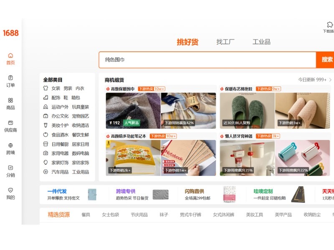Viewport: 334px width, 250px height.
Task: Switch to the 找工厂 tab
Action: (x=225, y=42)
